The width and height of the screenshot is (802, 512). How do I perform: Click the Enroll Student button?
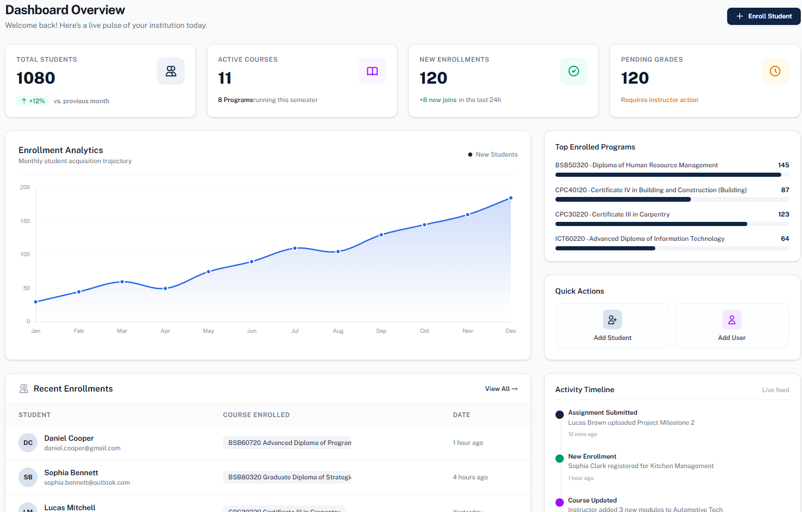(x=763, y=17)
